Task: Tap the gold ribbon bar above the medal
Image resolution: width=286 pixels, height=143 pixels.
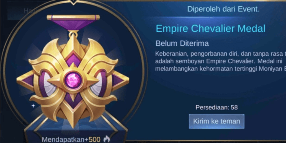Action: tap(73, 17)
